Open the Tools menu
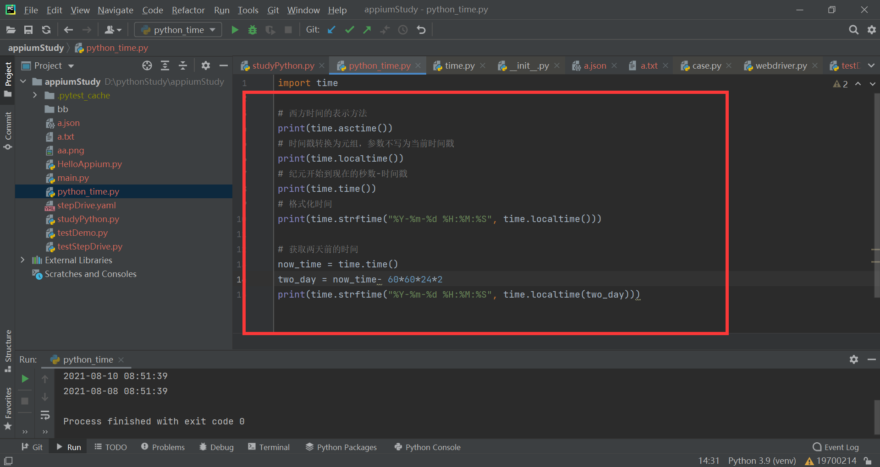The height and width of the screenshot is (467, 880). (248, 10)
